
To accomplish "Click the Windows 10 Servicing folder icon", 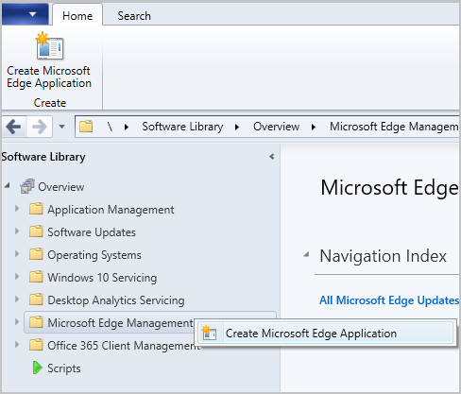I will click(36, 277).
